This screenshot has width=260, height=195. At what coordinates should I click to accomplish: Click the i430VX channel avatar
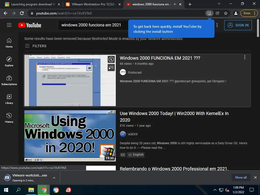coord(123,134)
